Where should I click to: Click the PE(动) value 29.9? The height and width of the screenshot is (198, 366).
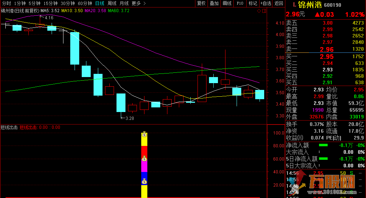coord(359,138)
